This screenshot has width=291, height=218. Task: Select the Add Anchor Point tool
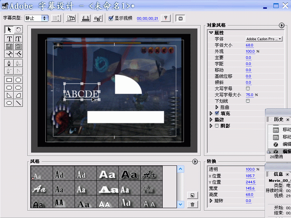click(x=18, y=64)
